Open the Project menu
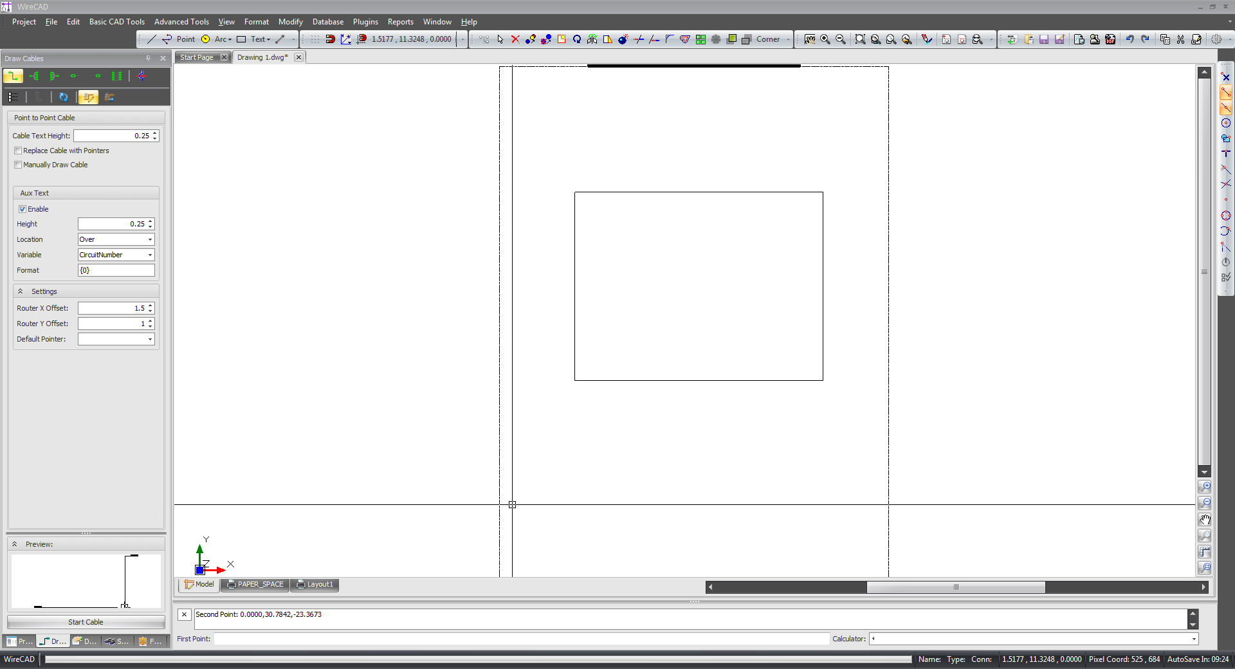 [x=24, y=22]
